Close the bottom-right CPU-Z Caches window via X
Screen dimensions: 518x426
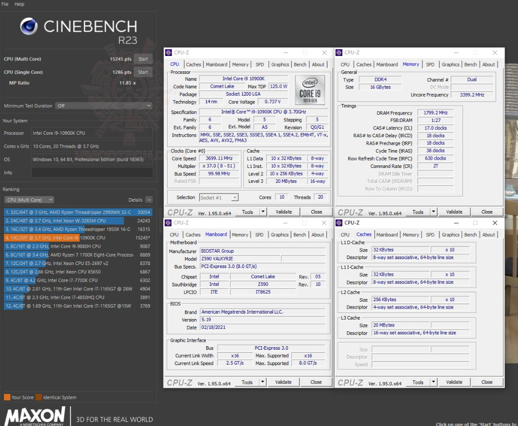pyautogui.click(x=495, y=223)
